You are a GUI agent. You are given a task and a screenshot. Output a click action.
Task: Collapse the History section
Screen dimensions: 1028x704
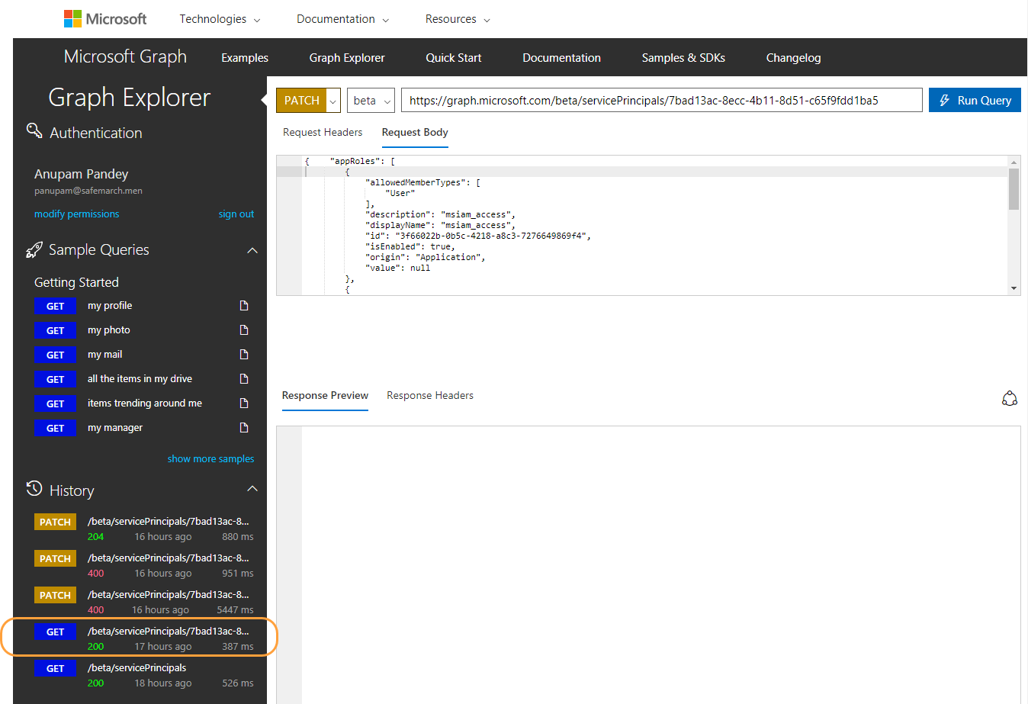click(x=252, y=489)
